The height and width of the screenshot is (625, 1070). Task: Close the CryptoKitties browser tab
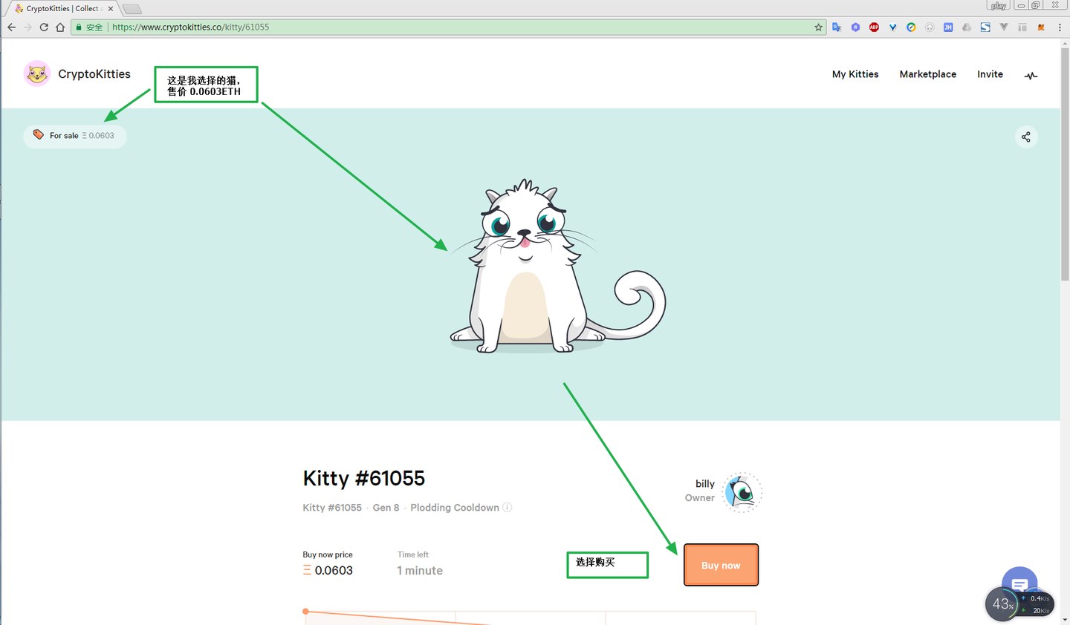[x=111, y=9]
